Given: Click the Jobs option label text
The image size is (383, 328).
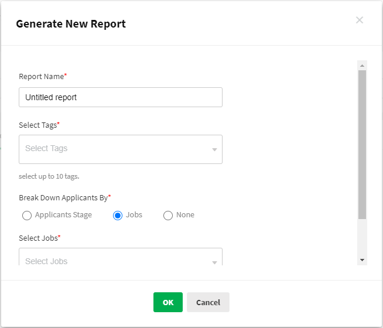Looking at the screenshot, I should click(134, 215).
